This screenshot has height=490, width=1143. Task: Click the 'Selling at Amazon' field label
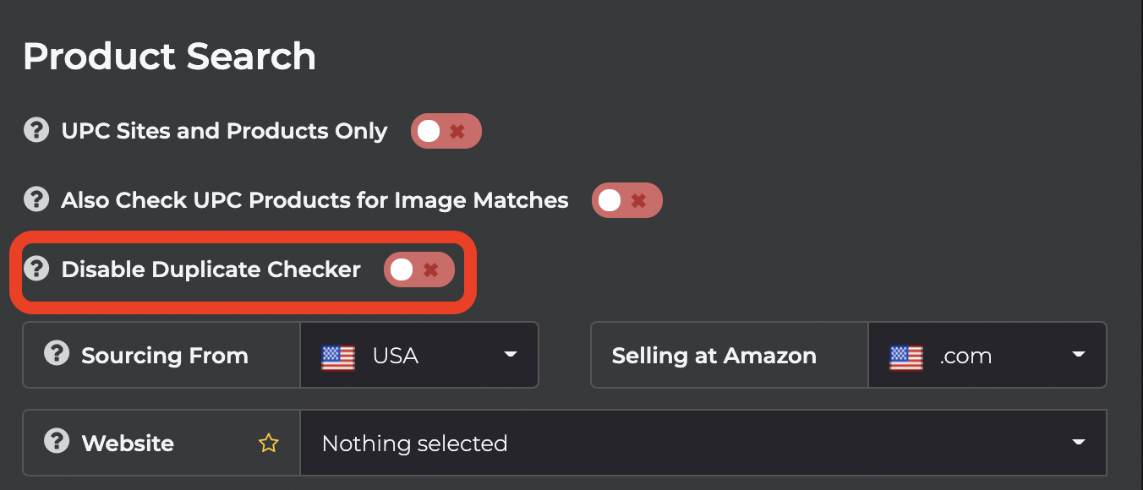point(714,356)
